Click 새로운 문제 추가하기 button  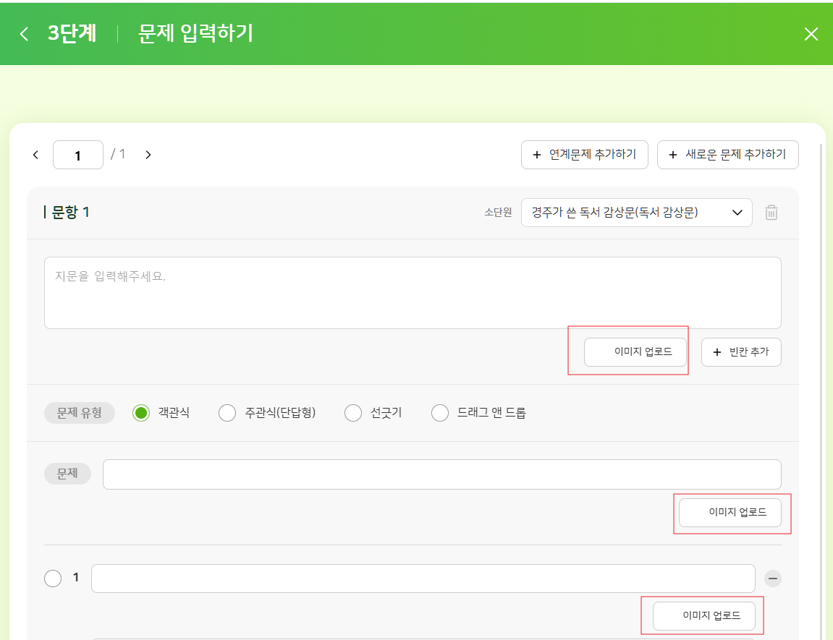[x=728, y=155]
